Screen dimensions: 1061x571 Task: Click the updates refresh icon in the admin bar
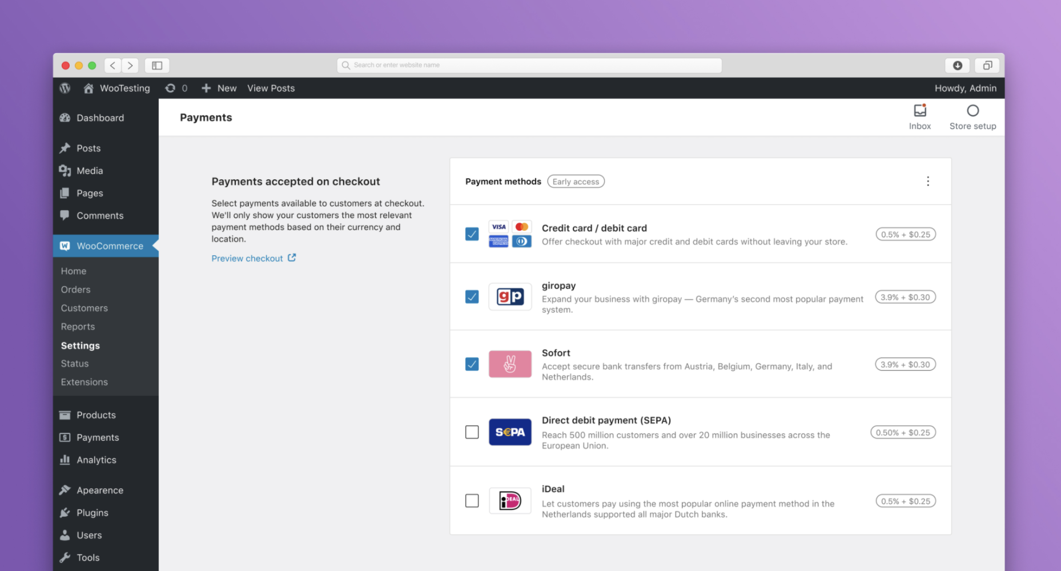pos(170,88)
